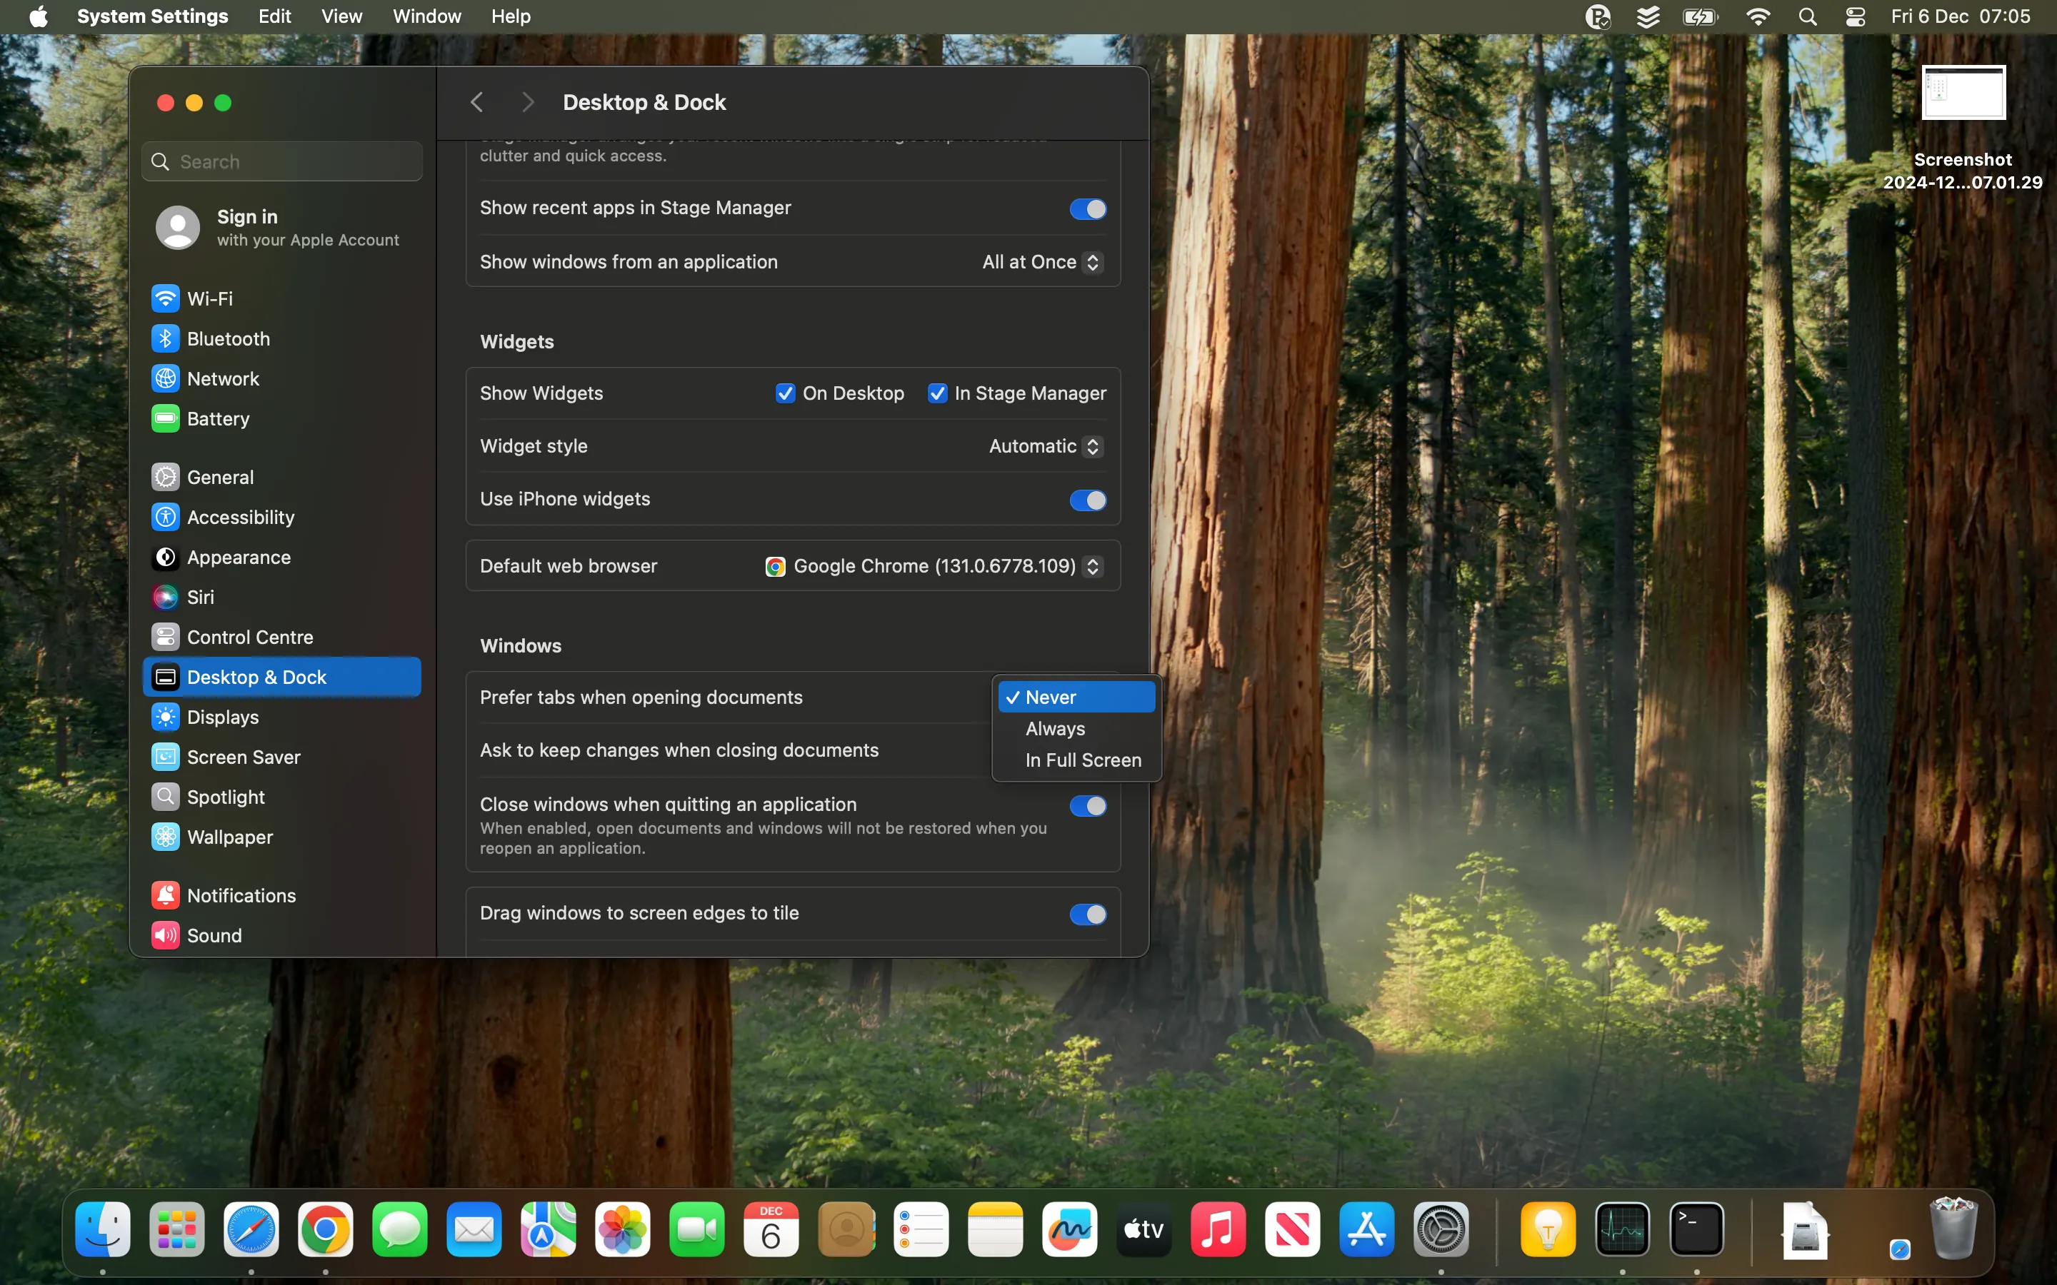Screen dimensions: 2057x1285
Task: Open the Show windows from an application dropdown
Action: pos(1092,262)
